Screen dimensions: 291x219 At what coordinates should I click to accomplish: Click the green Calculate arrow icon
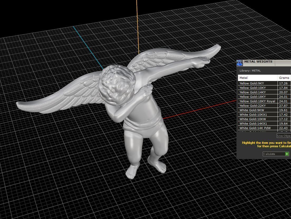click(287, 154)
